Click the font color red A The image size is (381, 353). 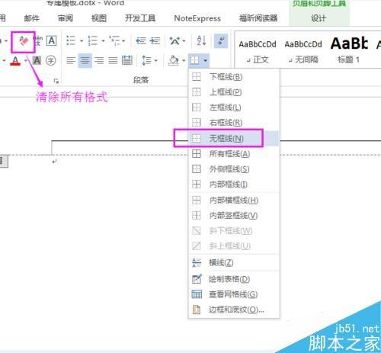click(15, 61)
